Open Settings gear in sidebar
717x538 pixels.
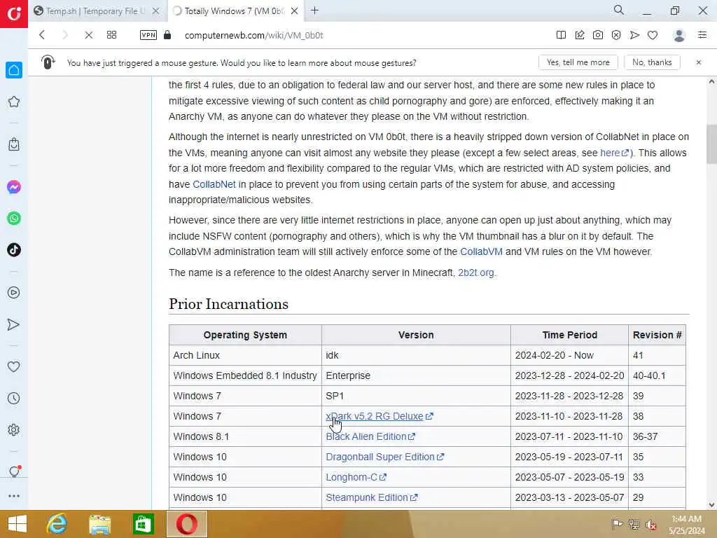pyautogui.click(x=14, y=429)
